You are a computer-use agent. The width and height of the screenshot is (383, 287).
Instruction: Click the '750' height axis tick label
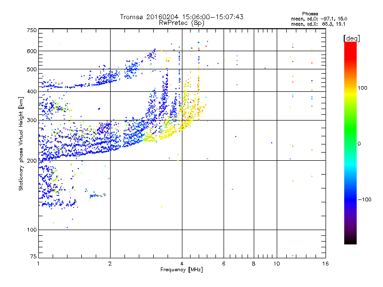tap(32, 30)
